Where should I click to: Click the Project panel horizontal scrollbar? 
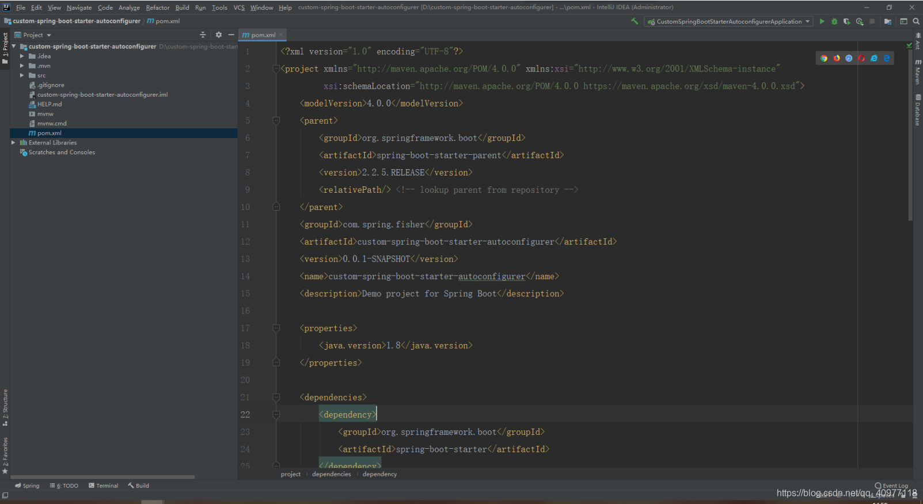102,477
